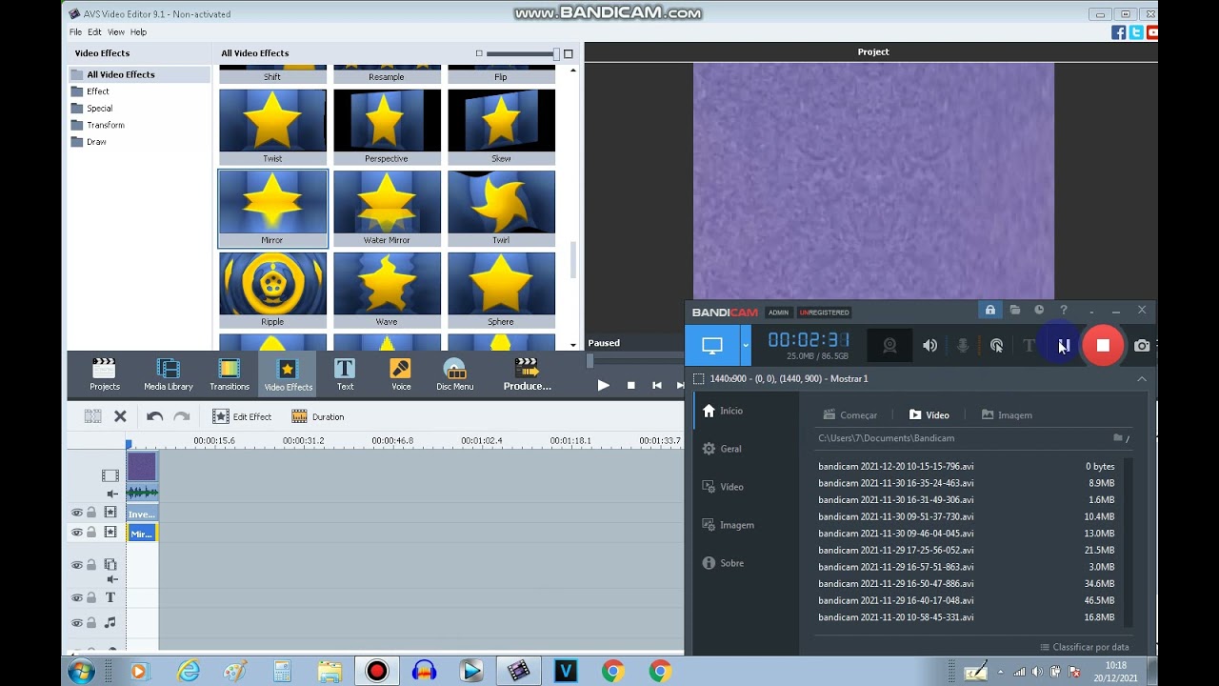Screen dimensions: 1219x686
Task: Open the View menu
Action: coord(115,31)
